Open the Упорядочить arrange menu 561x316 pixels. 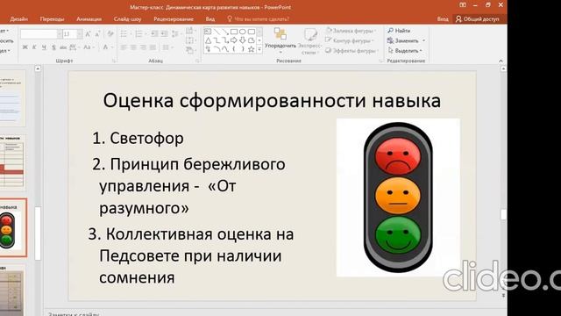[x=280, y=40]
